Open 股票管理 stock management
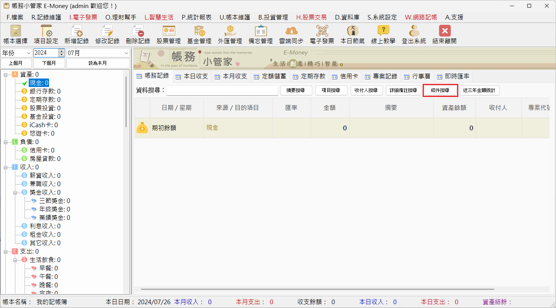 click(169, 34)
